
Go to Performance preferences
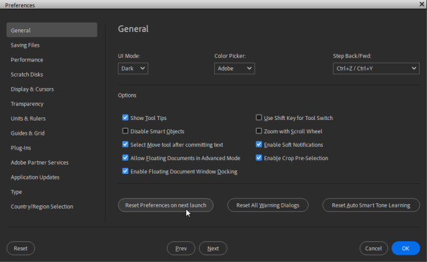27,60
